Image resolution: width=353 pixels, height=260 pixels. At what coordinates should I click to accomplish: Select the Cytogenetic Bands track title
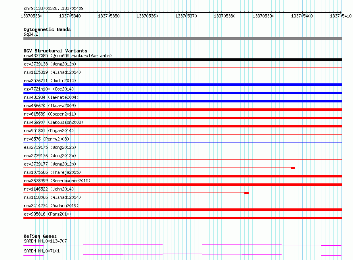(x=47, y=29)
